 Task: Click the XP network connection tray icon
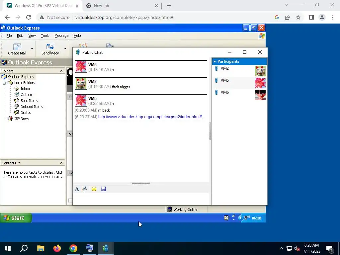247,218
